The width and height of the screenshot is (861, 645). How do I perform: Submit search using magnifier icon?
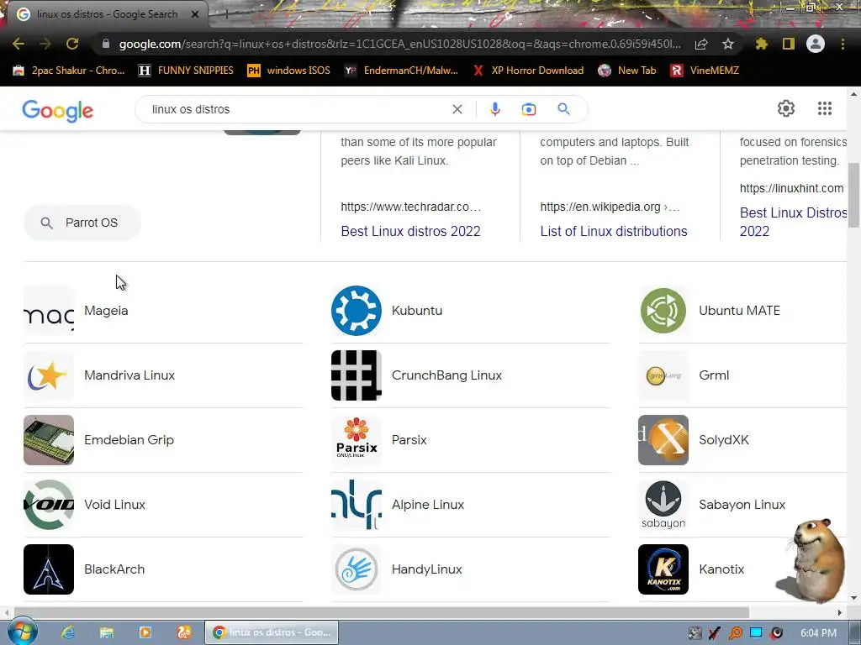563,109
